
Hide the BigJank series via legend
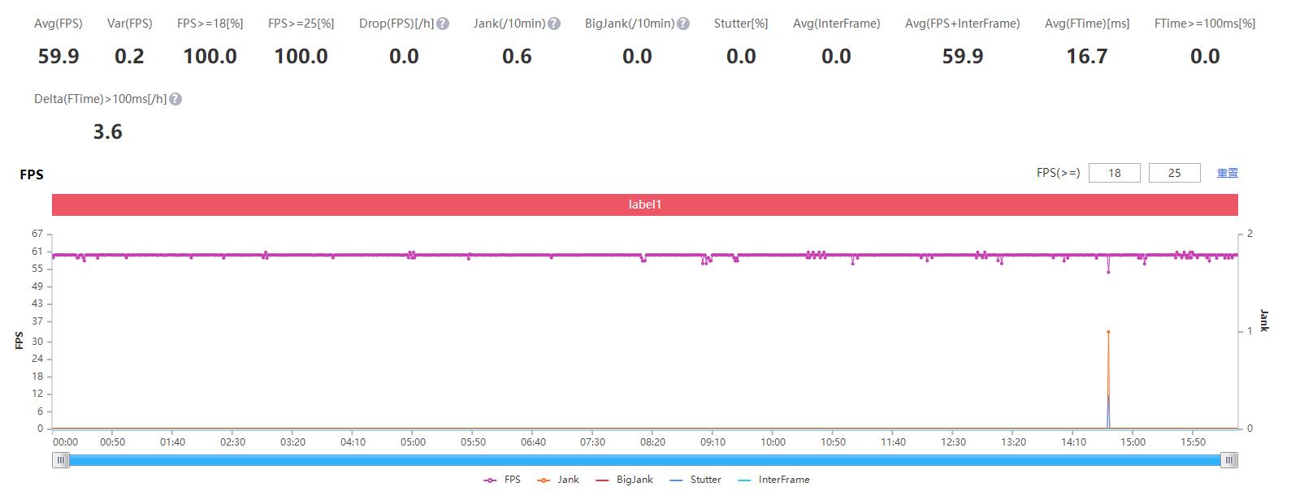(x=624, y=480)
